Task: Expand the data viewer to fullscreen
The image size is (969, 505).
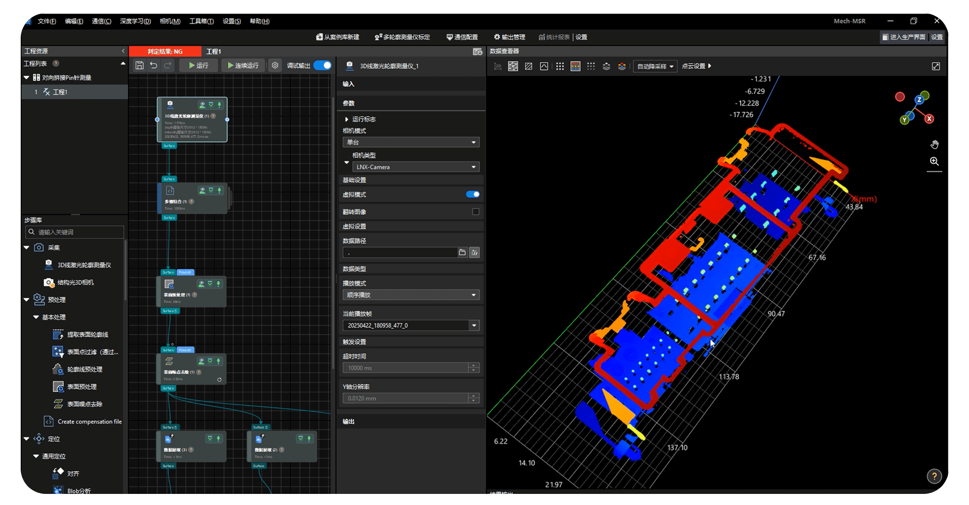Action: pyautogui.click(x=936, y=67)
